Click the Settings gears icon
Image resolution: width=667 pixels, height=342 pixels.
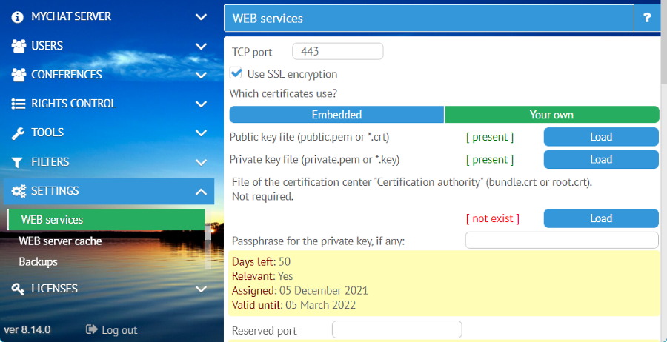pos(19,191)
